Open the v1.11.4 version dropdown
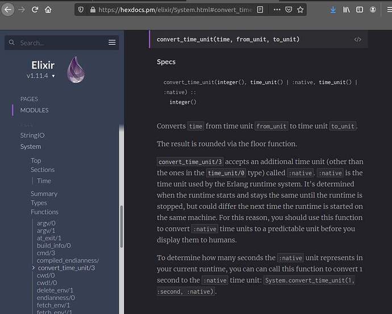The height and width of the screenshot is (314, 392). (40, 76)
